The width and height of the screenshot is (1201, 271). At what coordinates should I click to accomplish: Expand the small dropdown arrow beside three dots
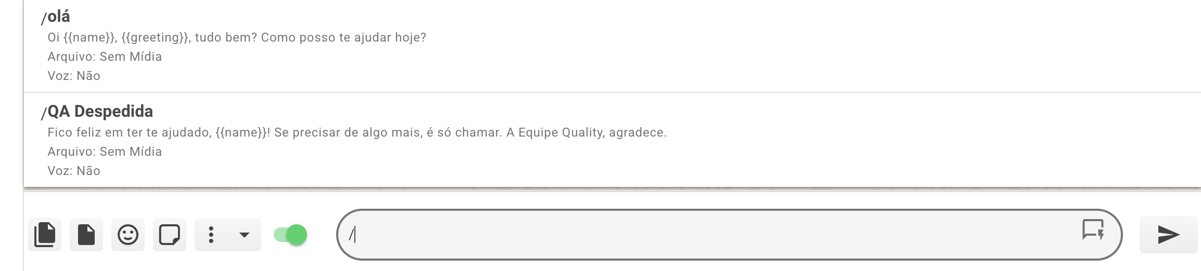[x=244, y=235]
